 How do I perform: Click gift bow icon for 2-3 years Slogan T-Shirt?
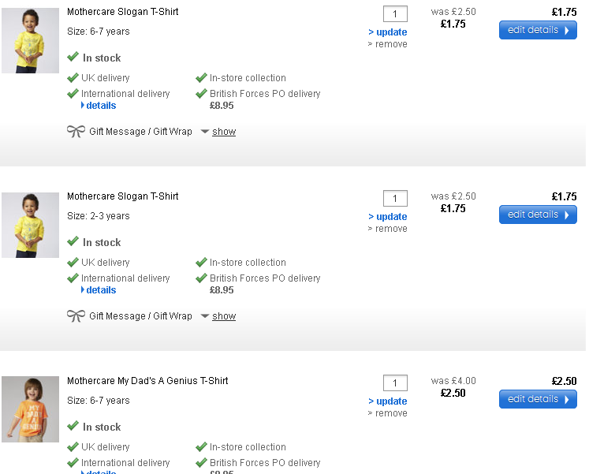pos(76,316)
